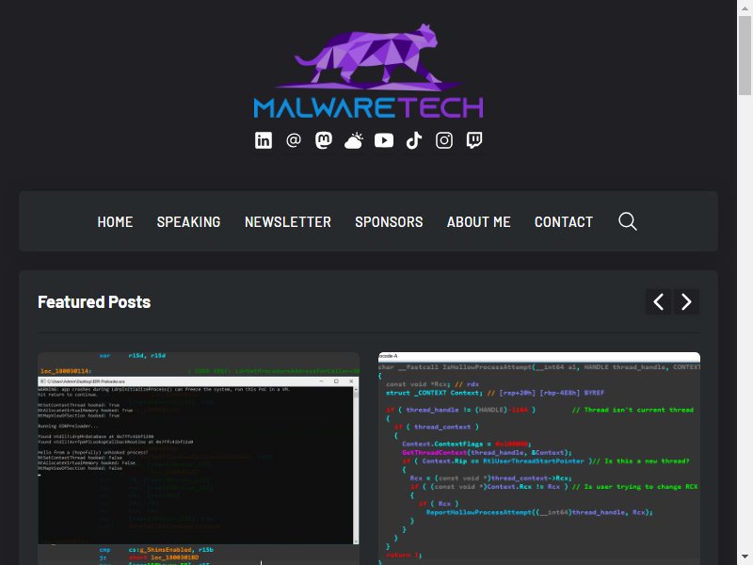This screenshot has height=565, width=753.
Task: Click the page vertical scrollbar thumb
Action: pos(745,56)
